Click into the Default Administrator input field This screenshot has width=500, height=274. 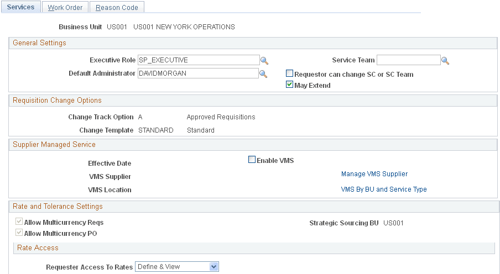click(198, 73)
